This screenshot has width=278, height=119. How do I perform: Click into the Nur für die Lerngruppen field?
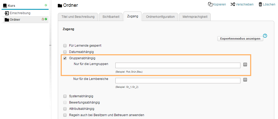[x=178, y=65]
